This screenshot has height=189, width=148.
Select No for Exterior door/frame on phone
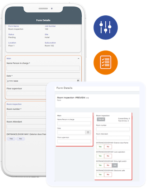[x=21, y=139]
